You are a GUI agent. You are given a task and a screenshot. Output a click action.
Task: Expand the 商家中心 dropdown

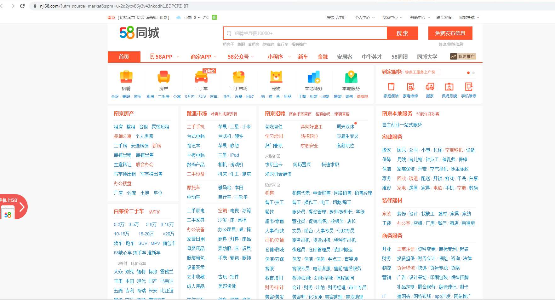pyautogui.click(x=392, y=18)
